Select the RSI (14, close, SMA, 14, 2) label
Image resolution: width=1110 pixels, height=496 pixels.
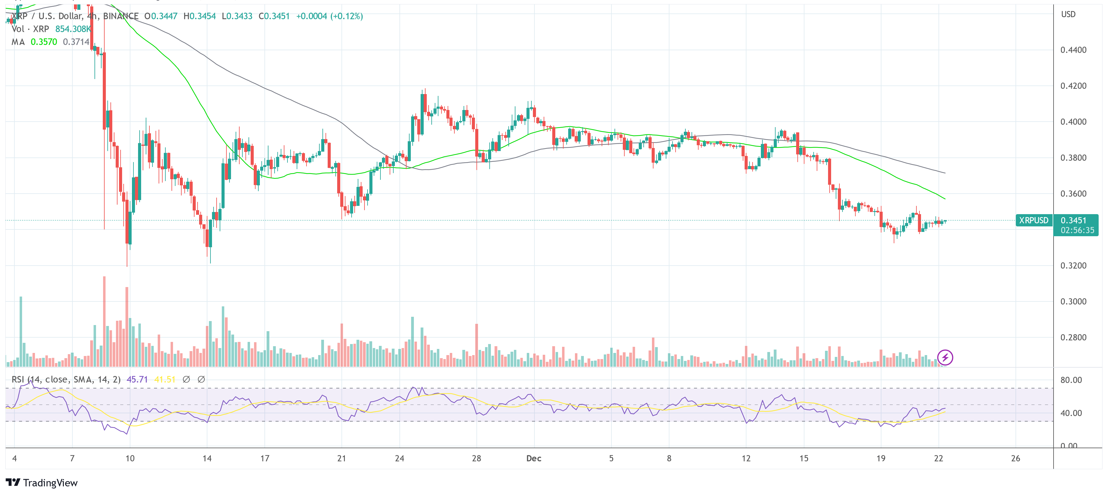[66, 379]
